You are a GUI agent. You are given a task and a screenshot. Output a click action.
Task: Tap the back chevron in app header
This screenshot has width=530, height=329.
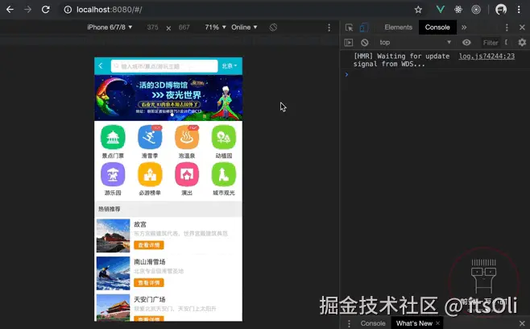click(x=101, y=65)
